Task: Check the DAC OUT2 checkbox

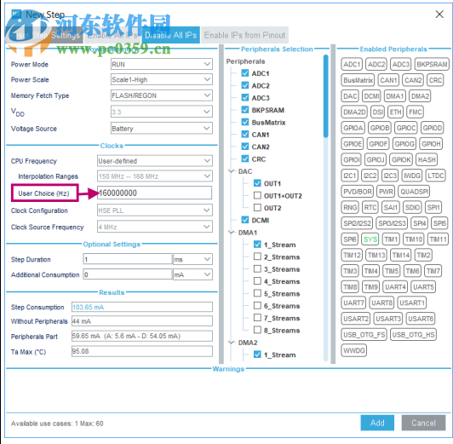Action: 257,208
